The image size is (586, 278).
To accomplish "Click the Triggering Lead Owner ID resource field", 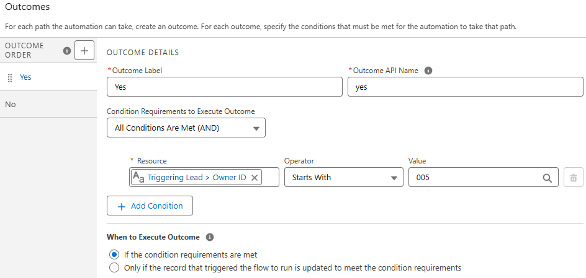I will pos(196,178).
